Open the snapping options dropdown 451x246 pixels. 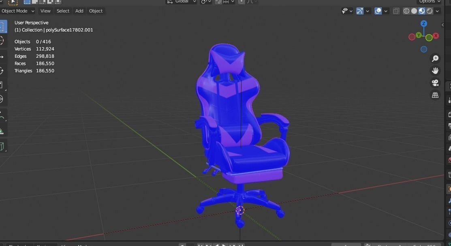click(x=229, y=2)
